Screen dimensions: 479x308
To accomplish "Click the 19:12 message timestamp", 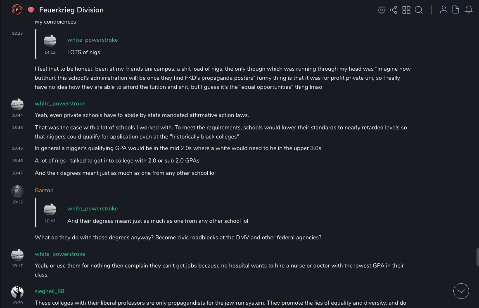I will coord(17,202).
